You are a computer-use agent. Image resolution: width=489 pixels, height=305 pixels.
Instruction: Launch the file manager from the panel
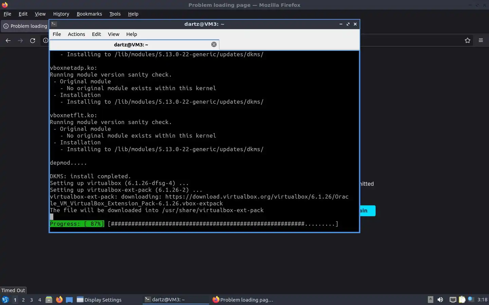point(49,300)
